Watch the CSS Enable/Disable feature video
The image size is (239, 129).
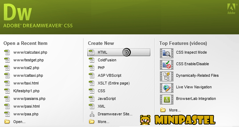pyautogui.click(x=193, y=64)
